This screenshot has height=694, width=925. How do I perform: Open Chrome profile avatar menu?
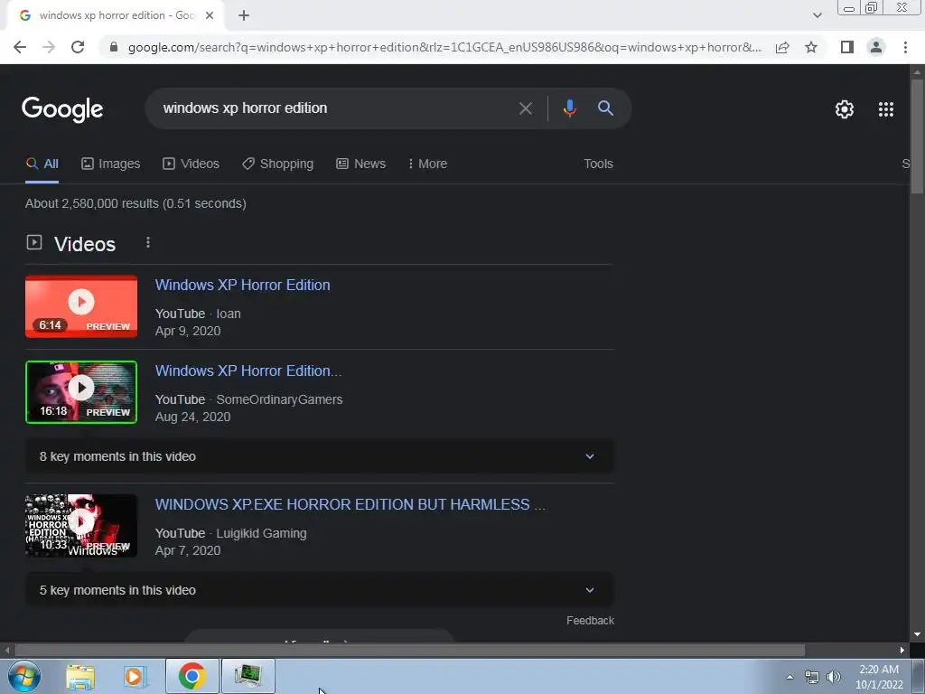point(876,47)
